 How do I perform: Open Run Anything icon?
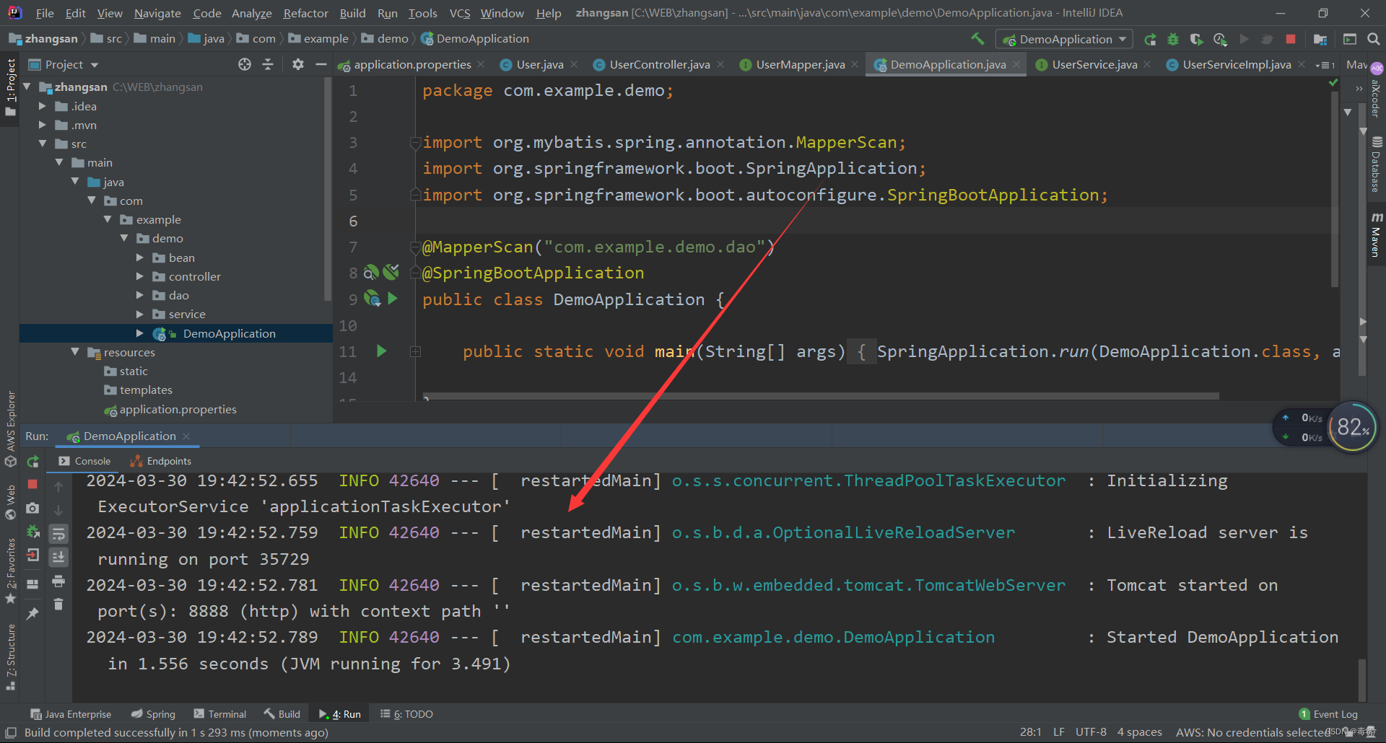point(1350,39)
